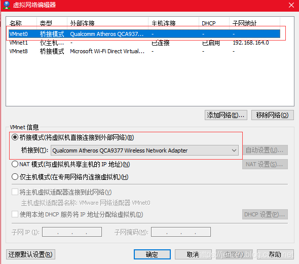Click 移除网络(O) button
299x264 pixels.
coord(273,115)
